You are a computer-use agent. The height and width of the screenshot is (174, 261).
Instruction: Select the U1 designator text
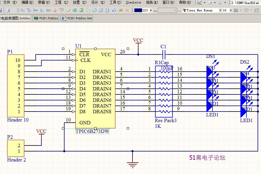point(79,46)
